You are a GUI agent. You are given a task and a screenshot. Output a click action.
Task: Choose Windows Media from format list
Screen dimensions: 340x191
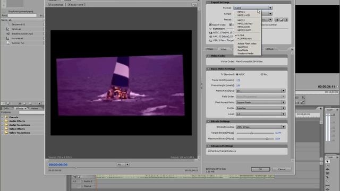245,53
